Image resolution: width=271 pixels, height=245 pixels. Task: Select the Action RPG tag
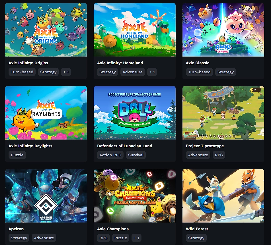[110, 155]
